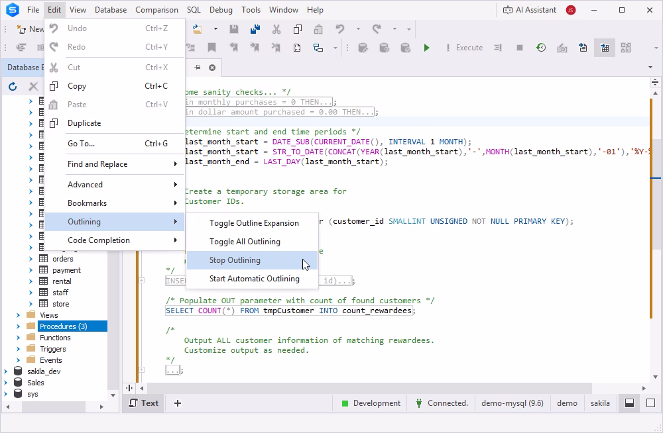This screenshot has width=663, height=433.
Task: Click Duplicate in Edit menu
Action: pos(115,123)
